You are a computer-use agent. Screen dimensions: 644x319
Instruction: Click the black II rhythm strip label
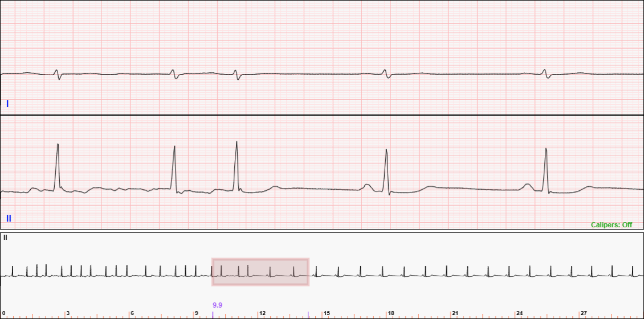pos(5,238)
